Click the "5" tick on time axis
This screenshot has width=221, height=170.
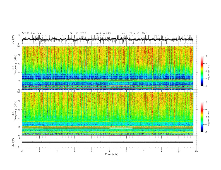click(109, 151)
